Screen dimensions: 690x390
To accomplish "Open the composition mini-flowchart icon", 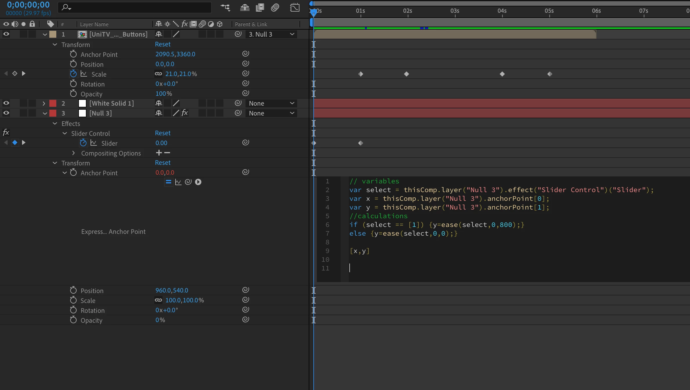I will 225,7.
